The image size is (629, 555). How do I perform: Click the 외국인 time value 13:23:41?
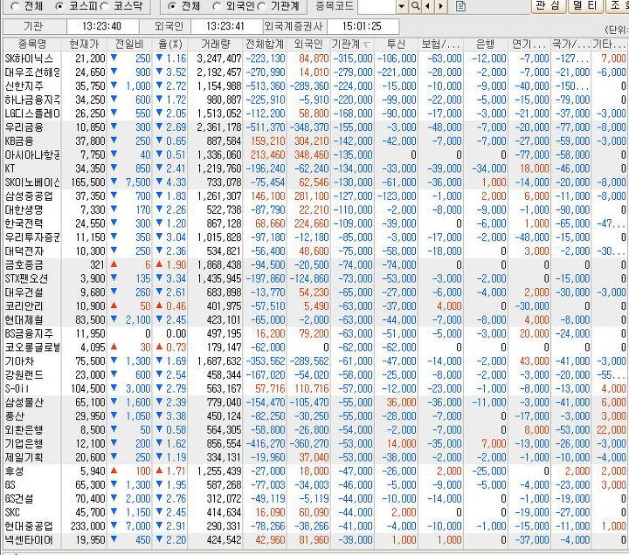tap(225, 26)
